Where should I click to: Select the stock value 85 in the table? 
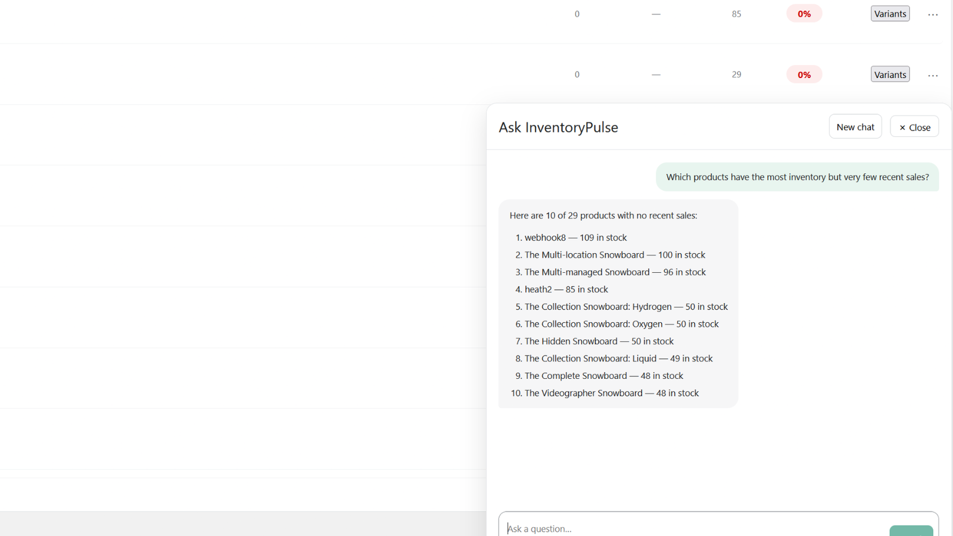[737, 14]
